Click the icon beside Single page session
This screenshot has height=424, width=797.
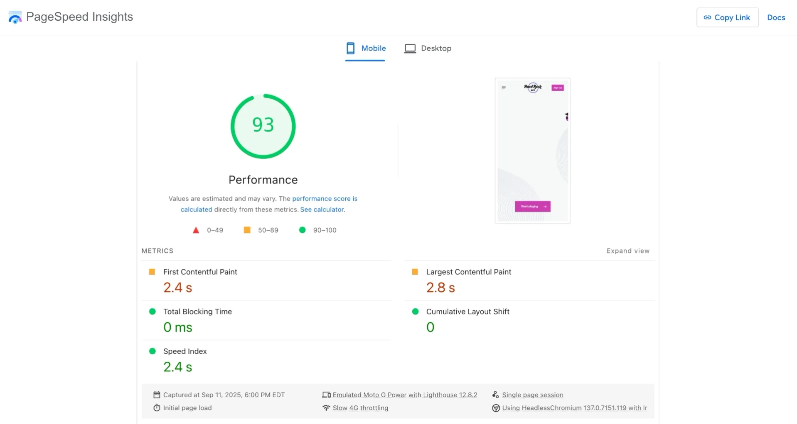[x=495, y=395]
